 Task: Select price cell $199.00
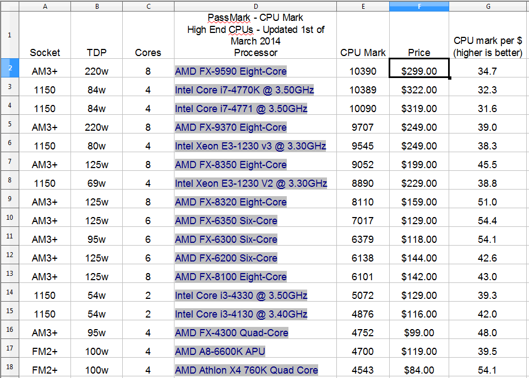pyautogui.click(x=419, y=162)
